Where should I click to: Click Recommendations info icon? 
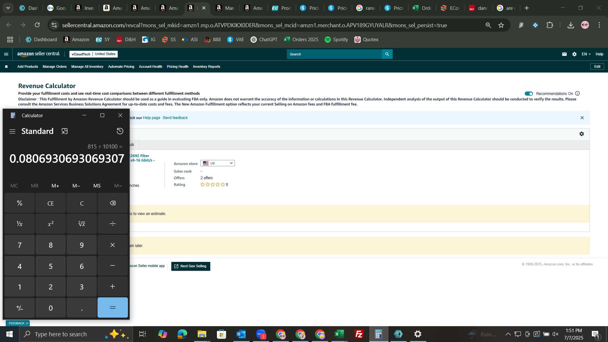[x=577, y=93]
